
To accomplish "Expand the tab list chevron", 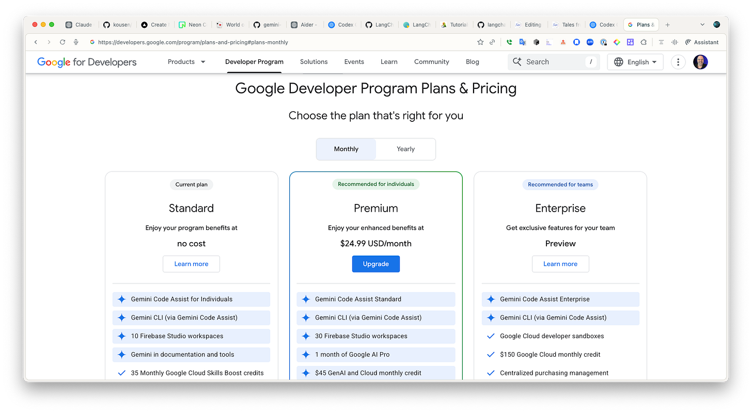I will (702, 25).
